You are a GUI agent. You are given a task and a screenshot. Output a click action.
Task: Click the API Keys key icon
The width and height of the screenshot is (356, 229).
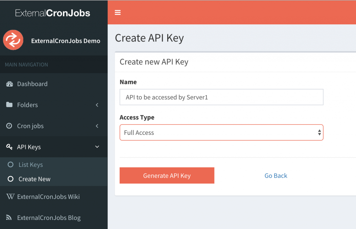click(x=9, y=147)
